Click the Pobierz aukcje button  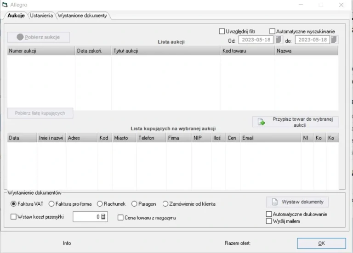point(39,37)
